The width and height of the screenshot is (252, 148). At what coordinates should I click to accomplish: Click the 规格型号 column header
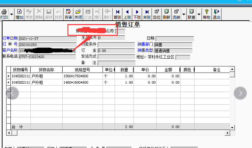(82, 70)
